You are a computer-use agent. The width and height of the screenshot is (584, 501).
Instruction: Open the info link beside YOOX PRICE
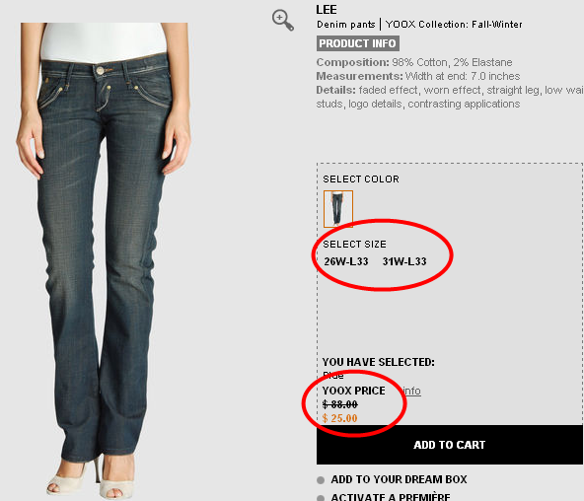[x=412, y=391]
